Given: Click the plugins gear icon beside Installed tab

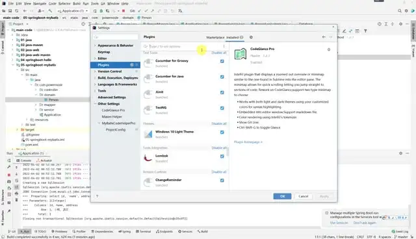Looking at the screenshot, I should 251,38.
